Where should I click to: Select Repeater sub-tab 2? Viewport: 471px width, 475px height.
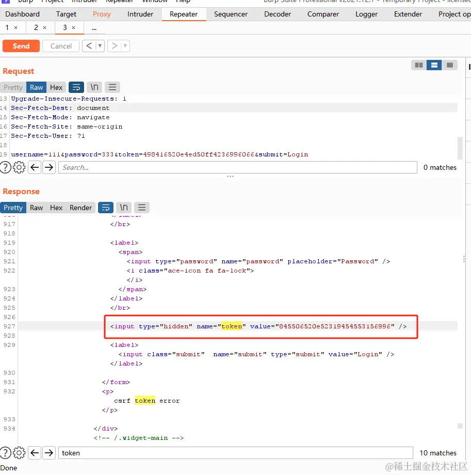(x=36, y=27)
